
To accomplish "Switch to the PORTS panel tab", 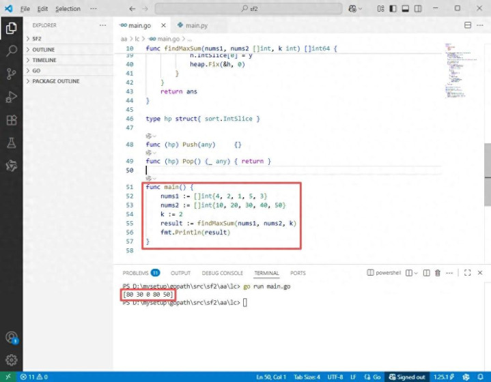I will pos(298,273).
